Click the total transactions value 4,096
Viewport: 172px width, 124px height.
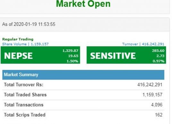click(x=157, y=105)
